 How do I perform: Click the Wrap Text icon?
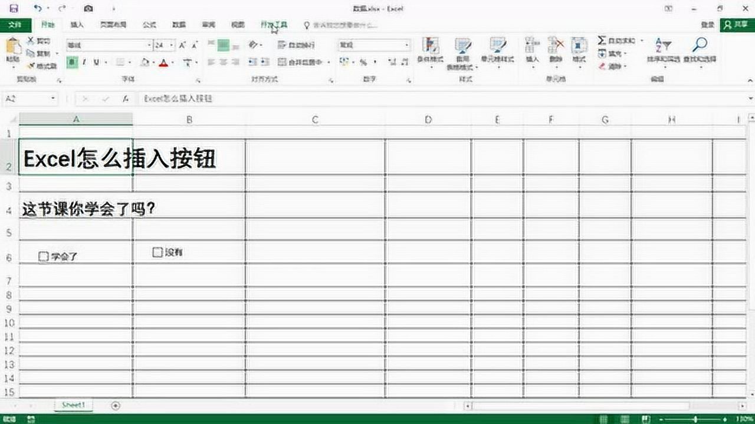(282, 45)
